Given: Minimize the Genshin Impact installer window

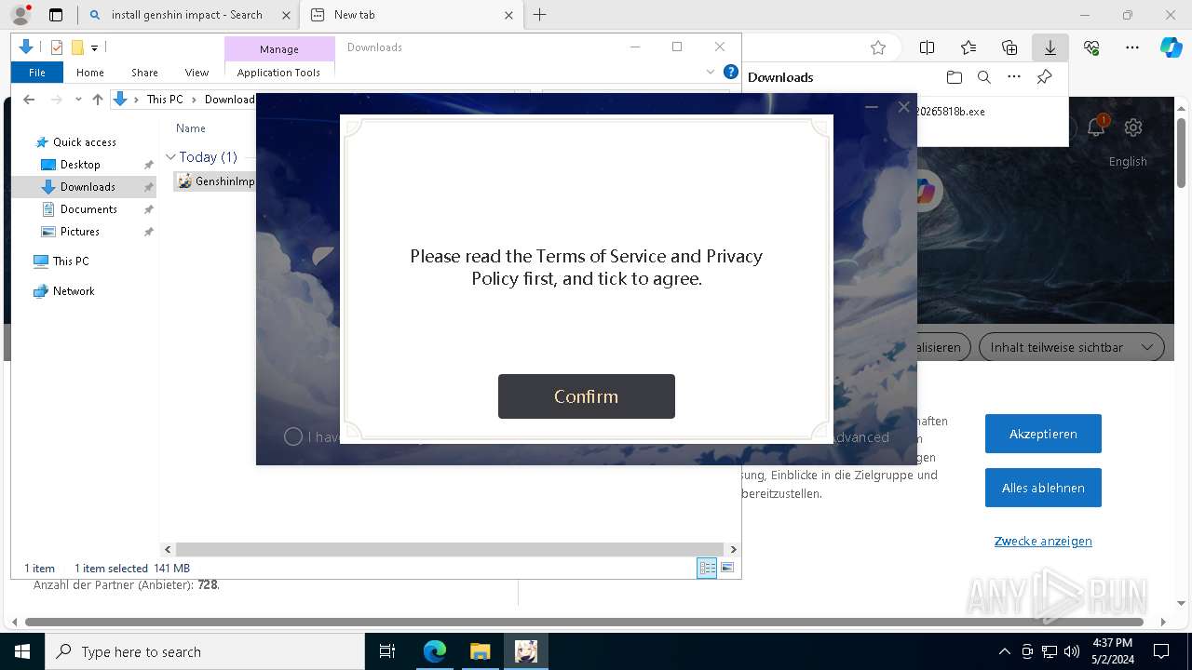Looking at the screenshot, I should pos(872,107).
